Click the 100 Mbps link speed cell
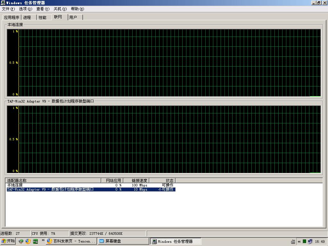The image size is (328, 246). point(140,185)
